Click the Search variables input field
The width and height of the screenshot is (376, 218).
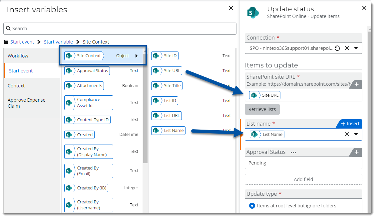click(120, 29)
